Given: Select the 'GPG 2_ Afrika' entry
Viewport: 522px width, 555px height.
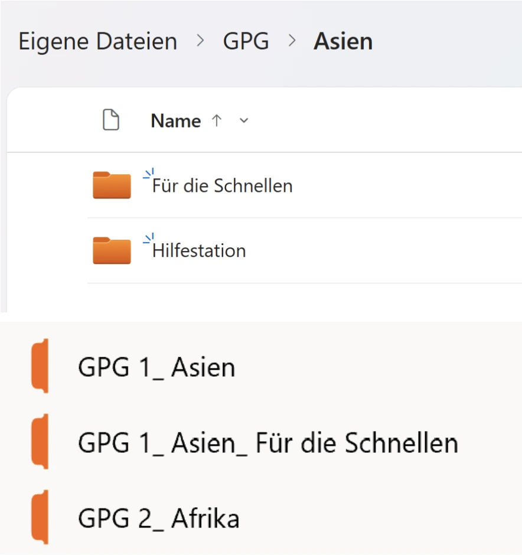Looking at the screenshot, I should [158, 518].
